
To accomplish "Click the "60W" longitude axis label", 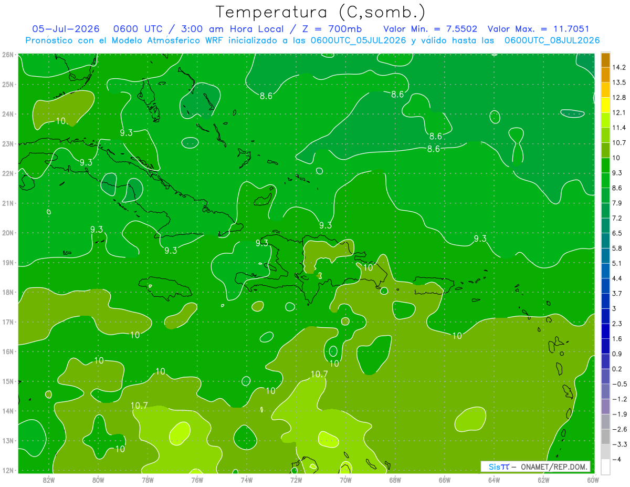I will 593,479.
